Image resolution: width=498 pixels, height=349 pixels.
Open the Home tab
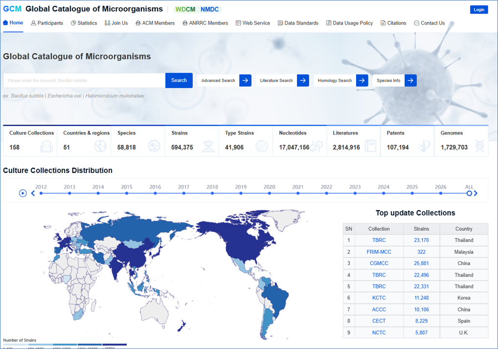click(x=13, y=23)
